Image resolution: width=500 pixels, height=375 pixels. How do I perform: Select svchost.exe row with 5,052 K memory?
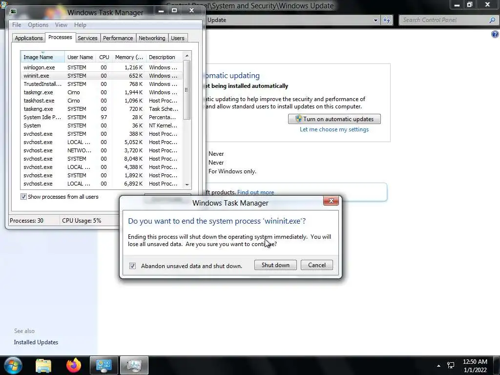coord(102,142)
